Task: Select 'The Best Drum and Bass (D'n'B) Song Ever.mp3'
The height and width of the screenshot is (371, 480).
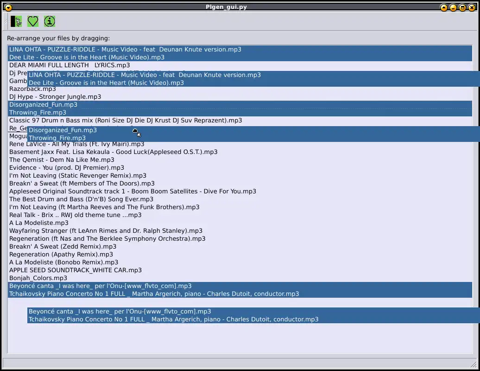Action: click(x=240, y=199)
